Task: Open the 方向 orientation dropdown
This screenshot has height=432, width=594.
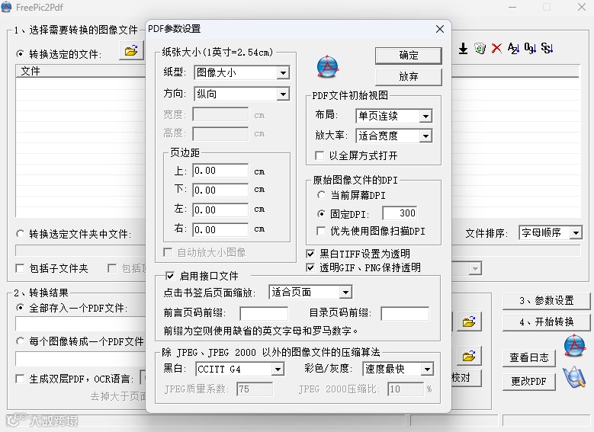Action: click(x=283, y=94)
